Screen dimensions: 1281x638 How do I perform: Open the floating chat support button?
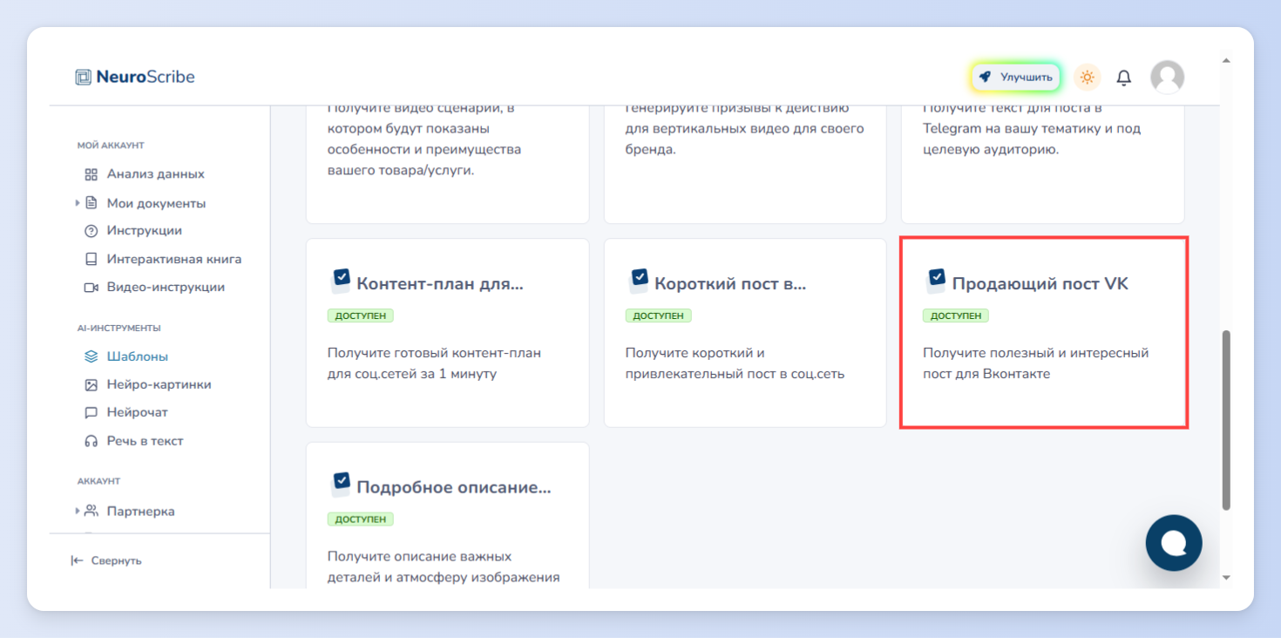[x=1174, y=543]
